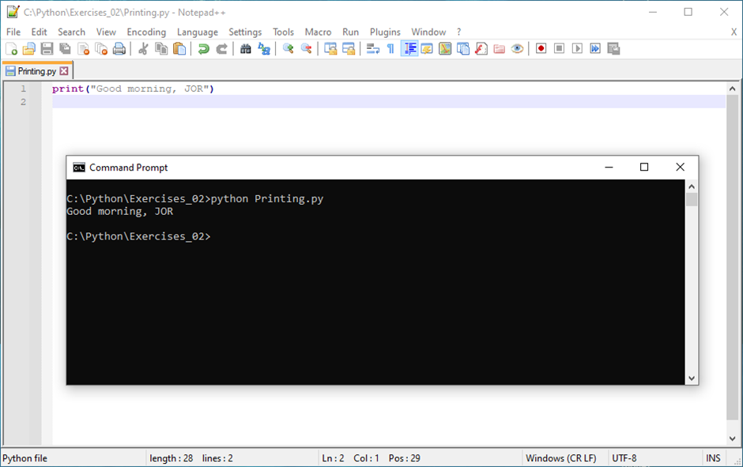Open the Macro menu
The image size is (743, 467).
[x=318, y=32]
